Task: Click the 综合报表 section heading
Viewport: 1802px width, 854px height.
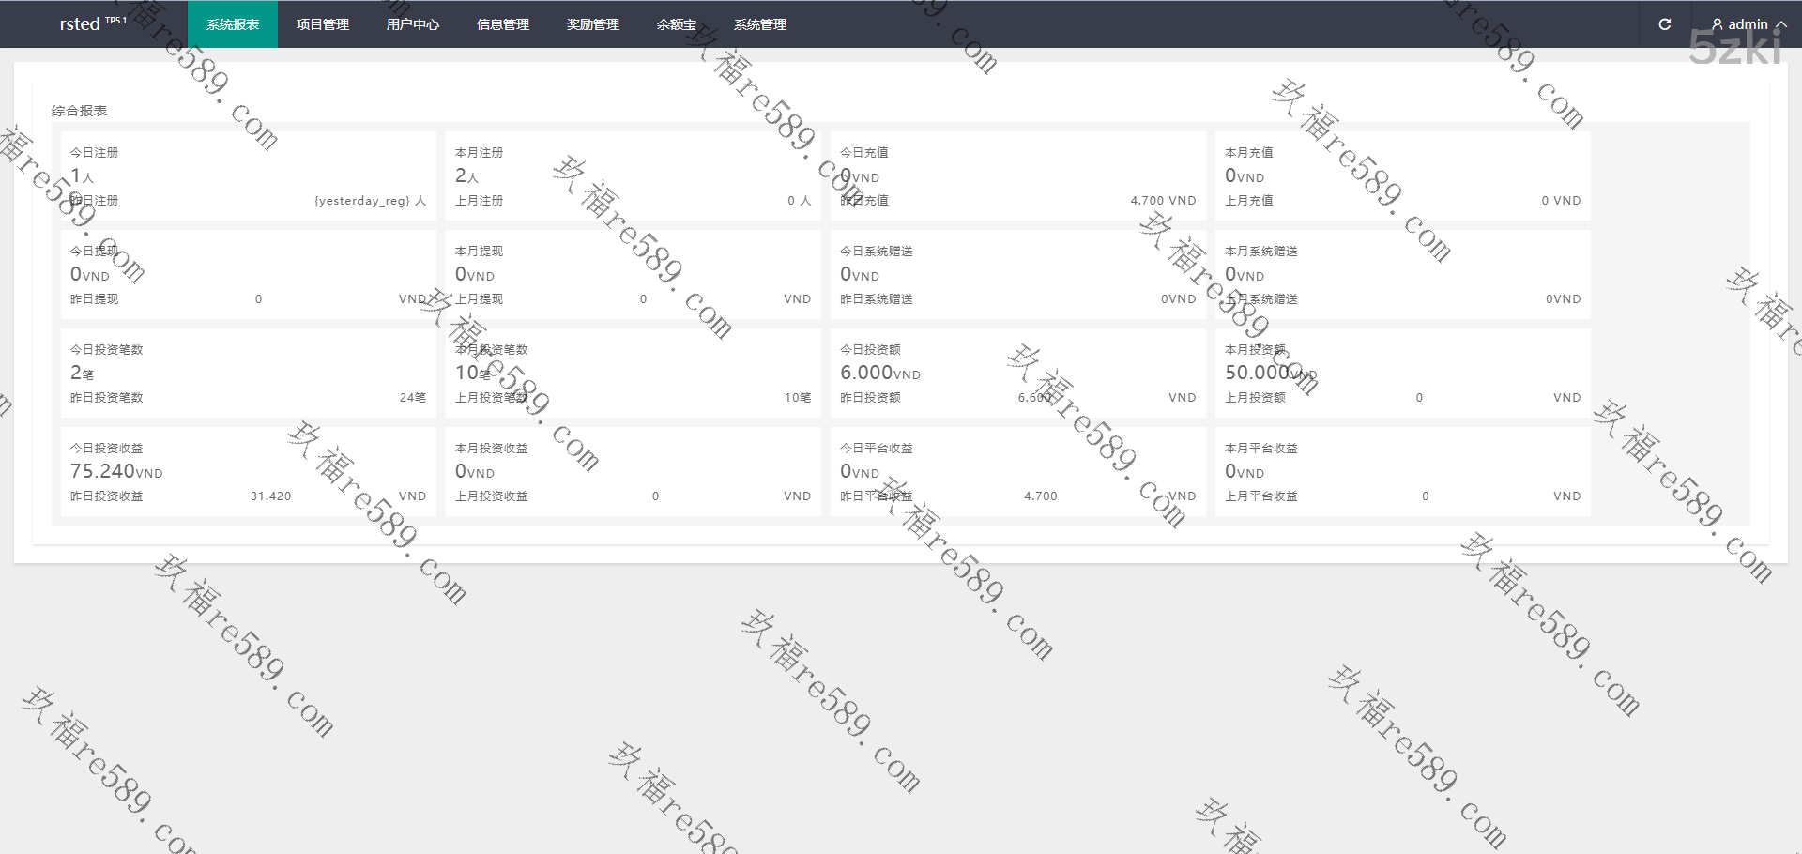Action: click(x=80, y=111)
